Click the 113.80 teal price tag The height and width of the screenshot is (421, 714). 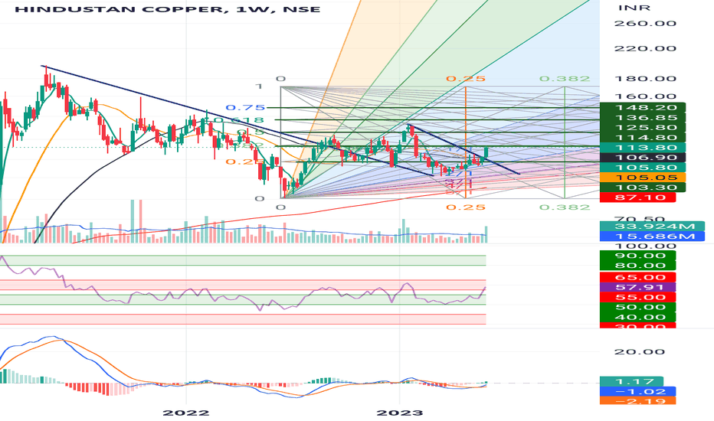point(643,148)
